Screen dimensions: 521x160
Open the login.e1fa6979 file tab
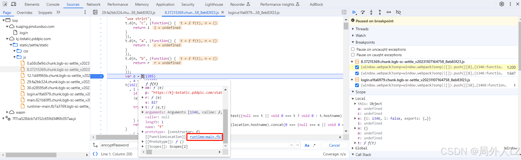(x=254, y=13)
